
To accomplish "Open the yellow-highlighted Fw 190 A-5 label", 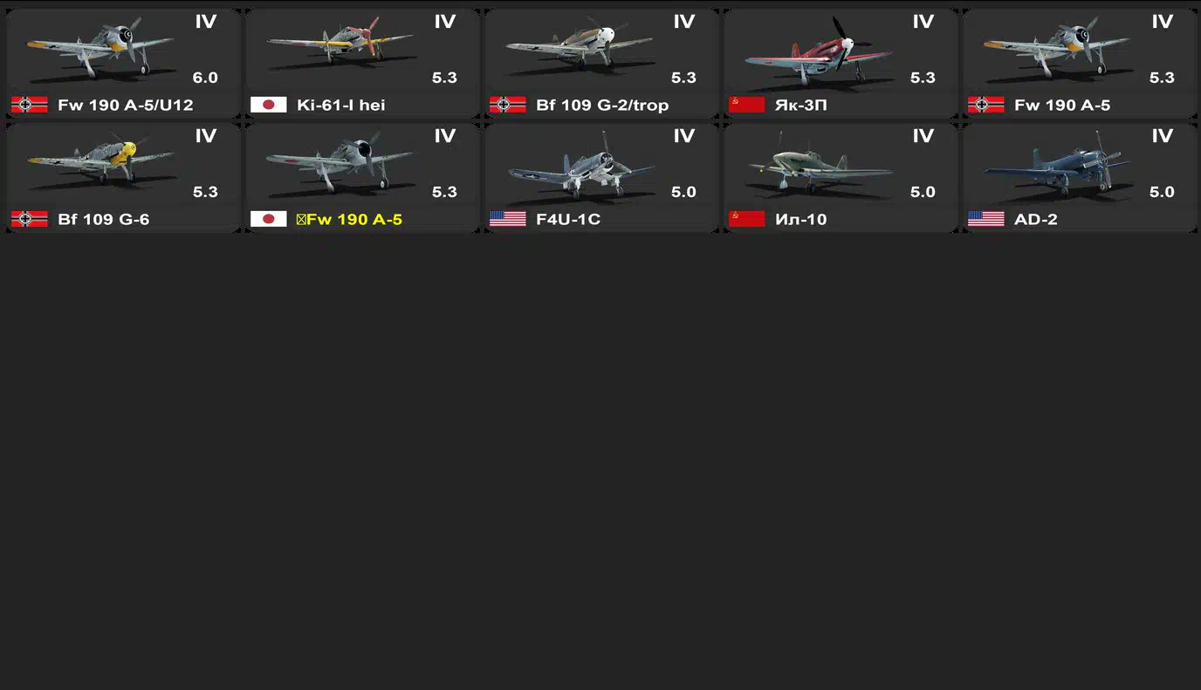I will (349, 219).
